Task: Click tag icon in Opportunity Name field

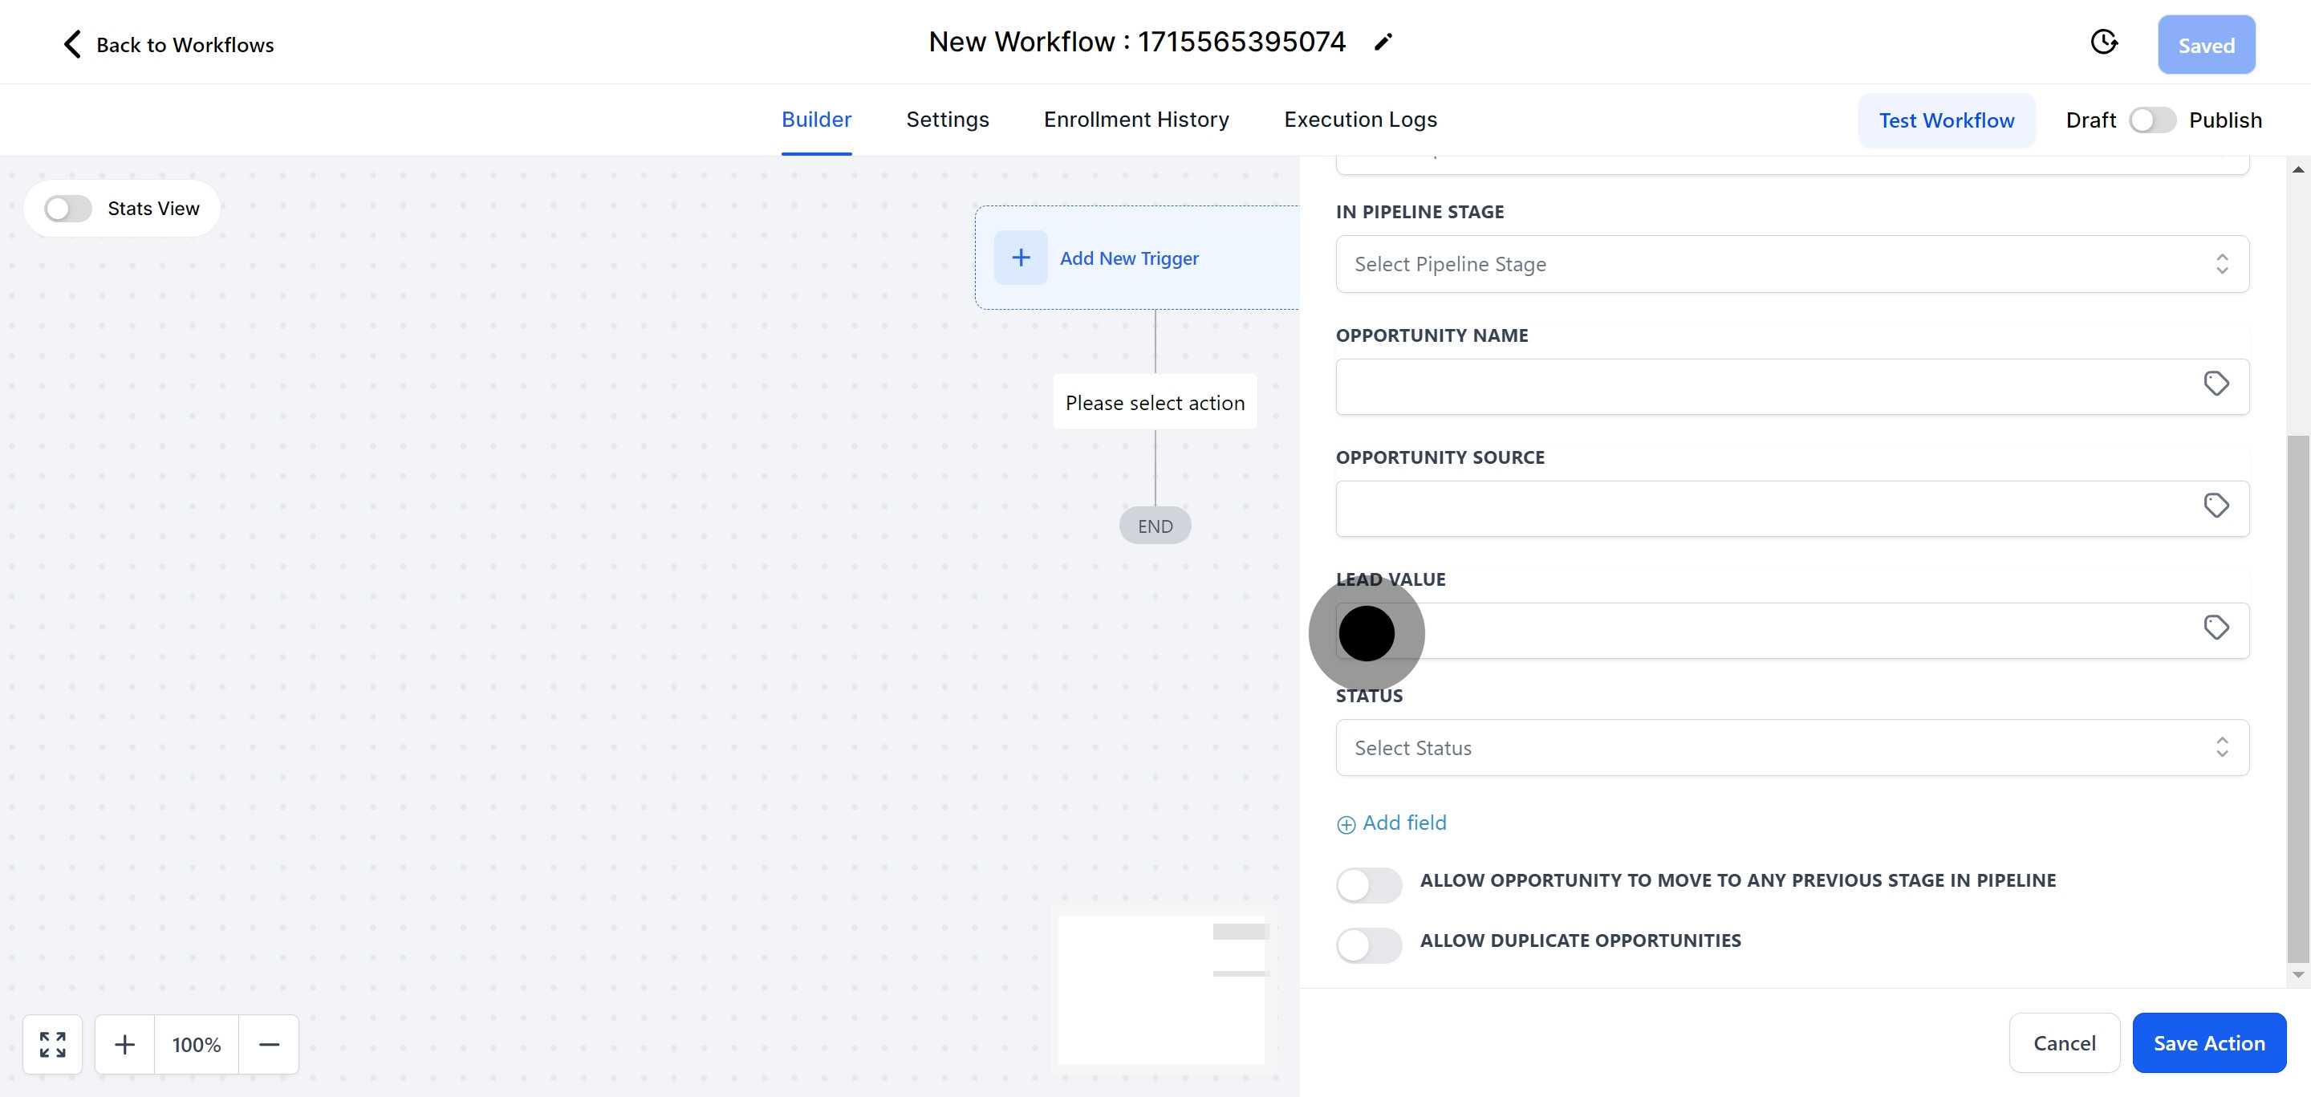Action: 2216,384
